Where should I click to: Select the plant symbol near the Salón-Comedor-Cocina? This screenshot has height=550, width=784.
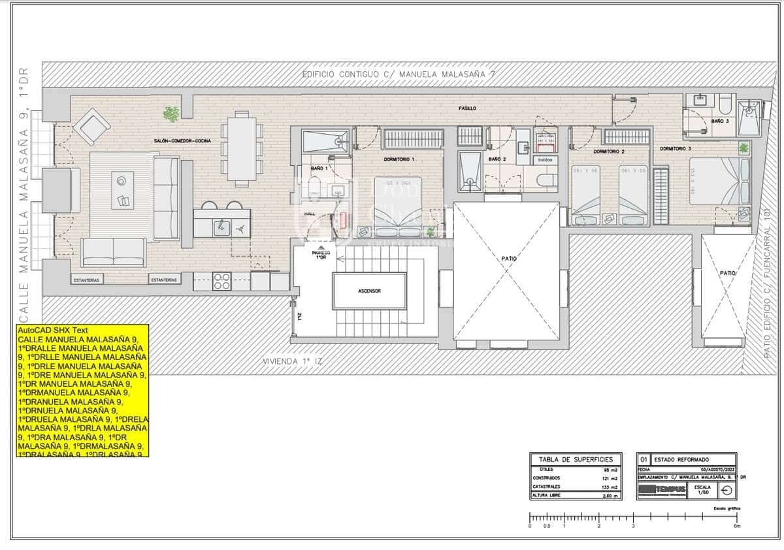click(x=171, y=114)
